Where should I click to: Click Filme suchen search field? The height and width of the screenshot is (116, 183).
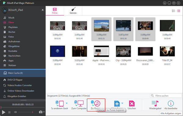pyautogui.click(x=166, y=96)
